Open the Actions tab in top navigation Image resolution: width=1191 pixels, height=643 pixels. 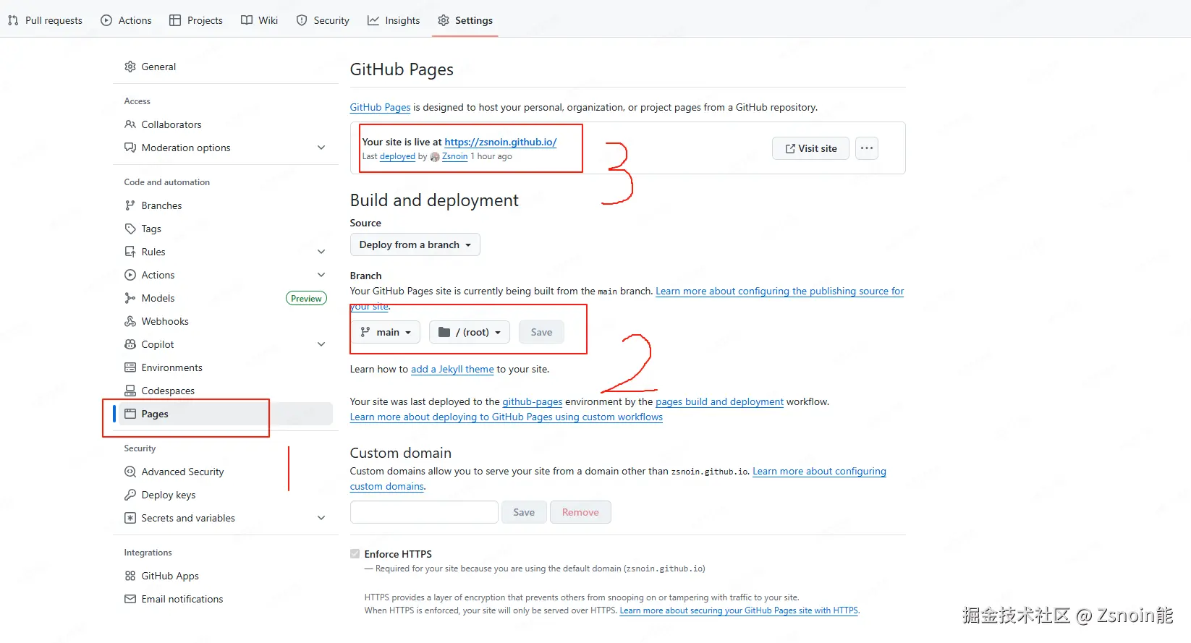126,20
